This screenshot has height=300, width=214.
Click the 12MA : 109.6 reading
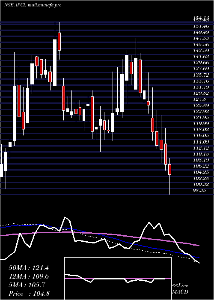29,276
